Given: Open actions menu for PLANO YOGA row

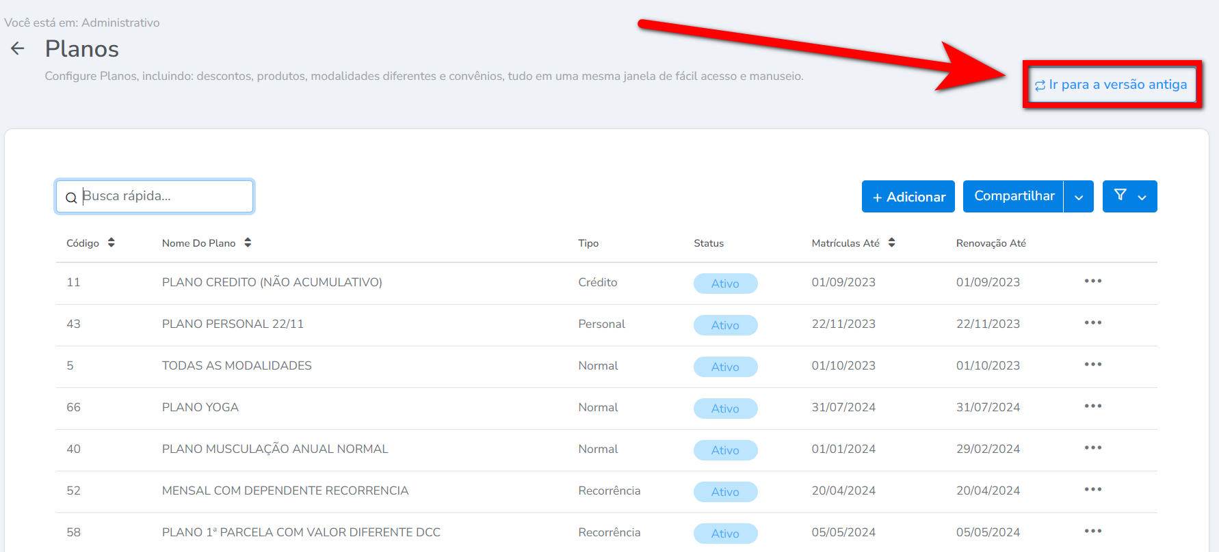Looking at the screenshot, I should click(1092, 406).
